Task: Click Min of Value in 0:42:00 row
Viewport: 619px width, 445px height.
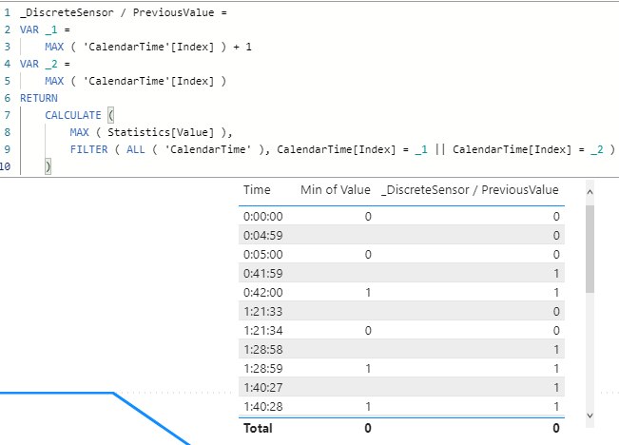Action: point(368,293)
